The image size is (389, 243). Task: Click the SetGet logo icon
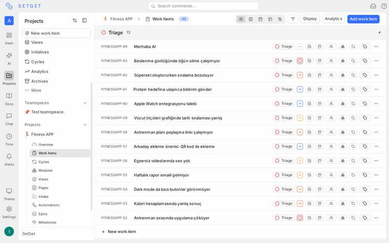[x=9, y=6]
